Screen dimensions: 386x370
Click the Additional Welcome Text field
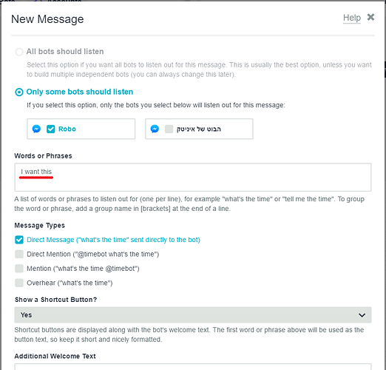point(193,366)
